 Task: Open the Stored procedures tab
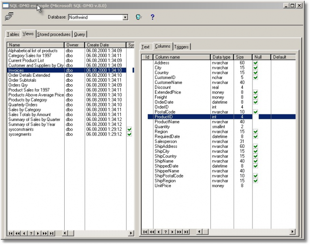[54, 34]
